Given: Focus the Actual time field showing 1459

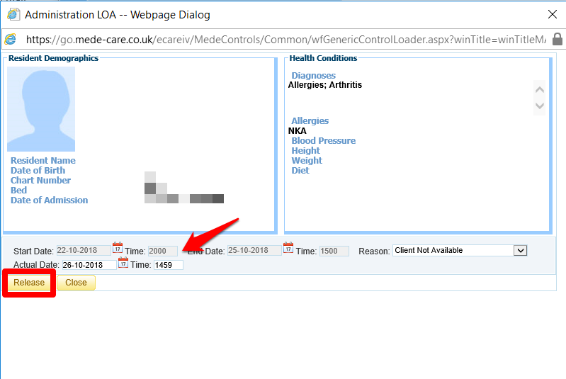Looking at the screenshot, I should coord(168,265).
